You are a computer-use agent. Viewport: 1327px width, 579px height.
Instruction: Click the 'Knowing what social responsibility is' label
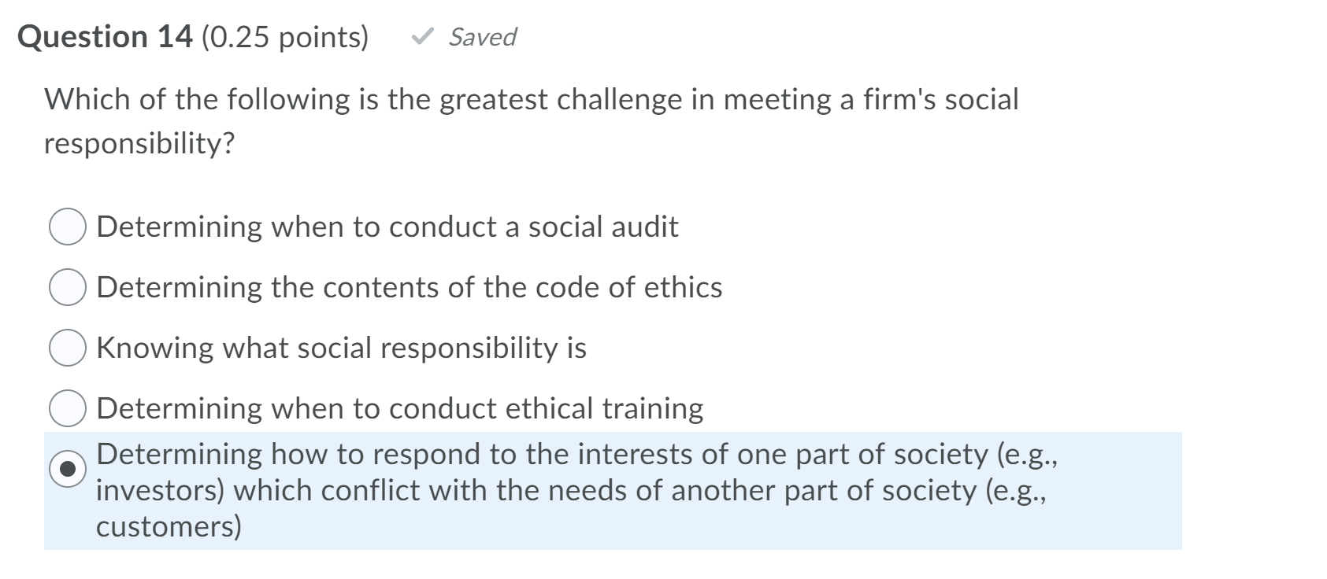341,348
